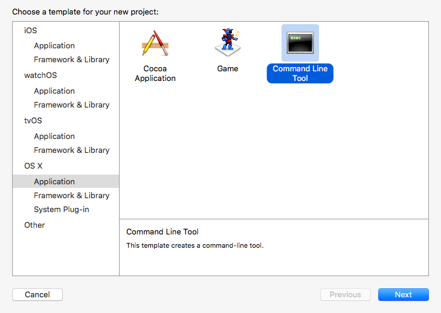Select Application under iOS
The image size is (441, 313).
coord(54,45)
